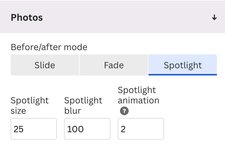Click the Photos section heading
225x148 pixels.
[27, 18]
